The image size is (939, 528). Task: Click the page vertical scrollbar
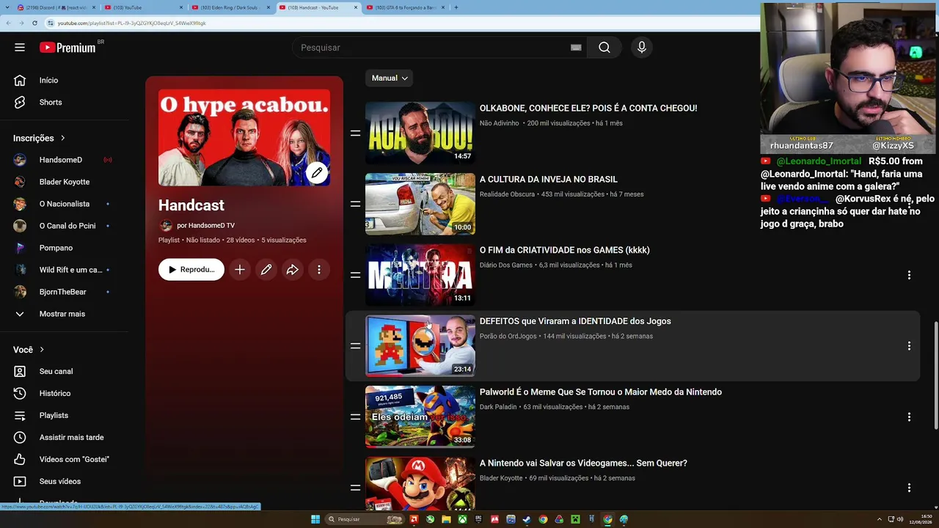(x=935, y=375)
